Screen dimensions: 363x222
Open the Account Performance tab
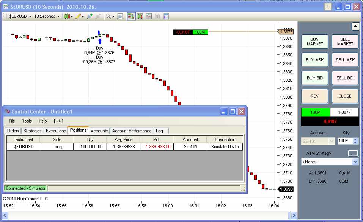pyautogui.click(x=132, y=130)
